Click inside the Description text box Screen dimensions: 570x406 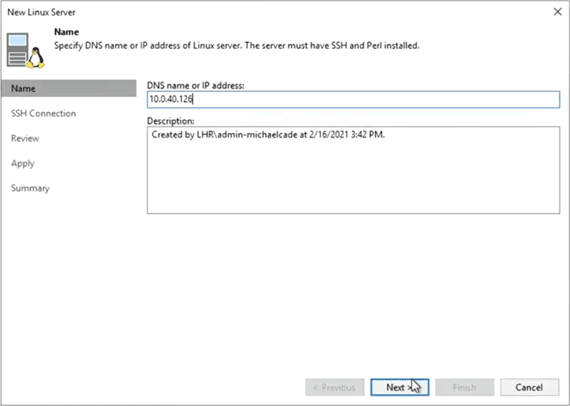click(352, 172)
